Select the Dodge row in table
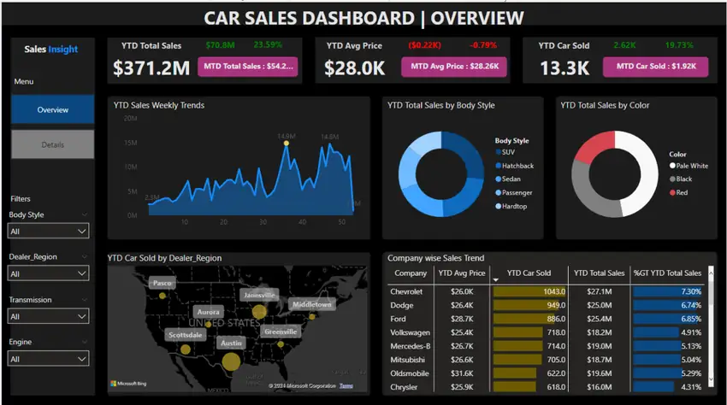Viewport: 727px width, 405px height. pyautogui.click(x=547, y=305)
